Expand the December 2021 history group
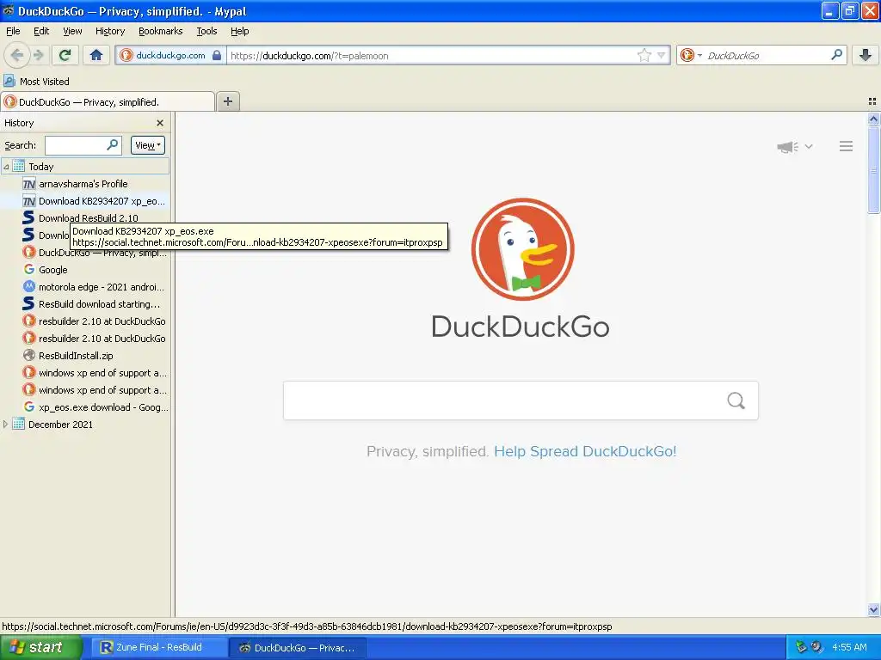Viewport: 881px width, 660px height. point(6,425)
